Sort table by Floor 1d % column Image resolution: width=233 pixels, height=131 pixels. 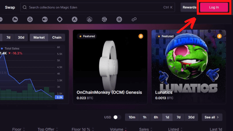click(x=83, y=129)
